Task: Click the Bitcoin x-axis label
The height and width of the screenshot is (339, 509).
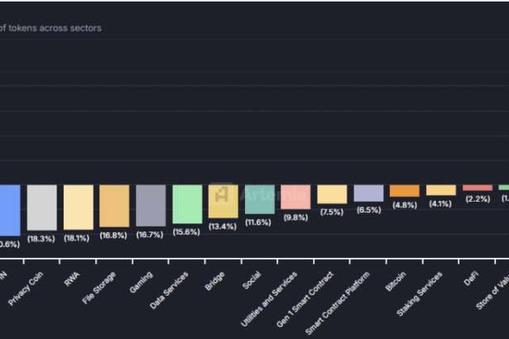Action: (x=396, y=281)
